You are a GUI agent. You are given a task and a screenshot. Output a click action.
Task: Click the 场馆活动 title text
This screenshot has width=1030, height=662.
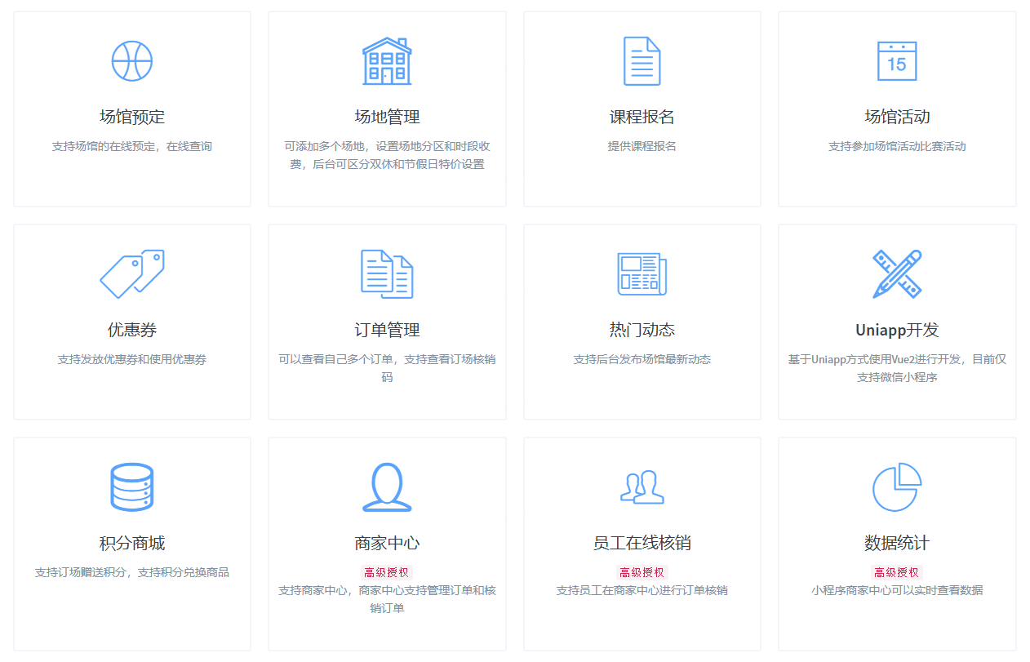pos(897,117)
